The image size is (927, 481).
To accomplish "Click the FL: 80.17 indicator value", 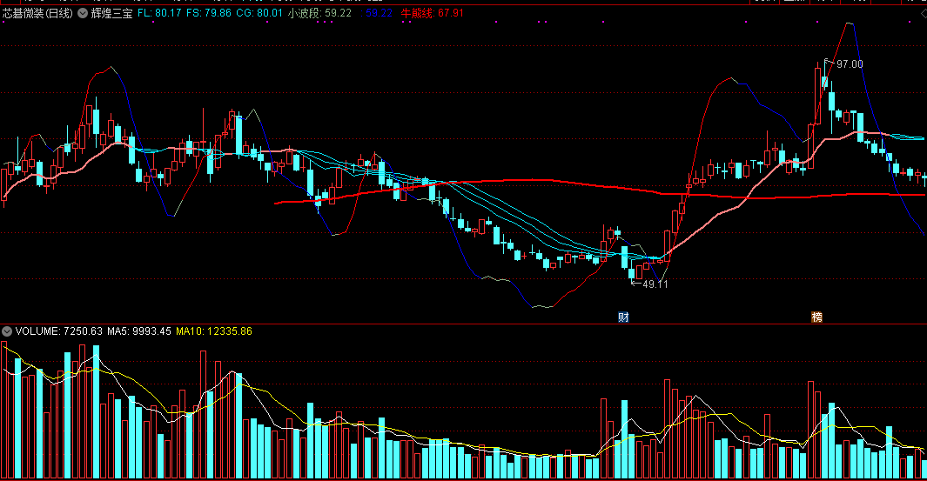I will [x=159, y=13].
